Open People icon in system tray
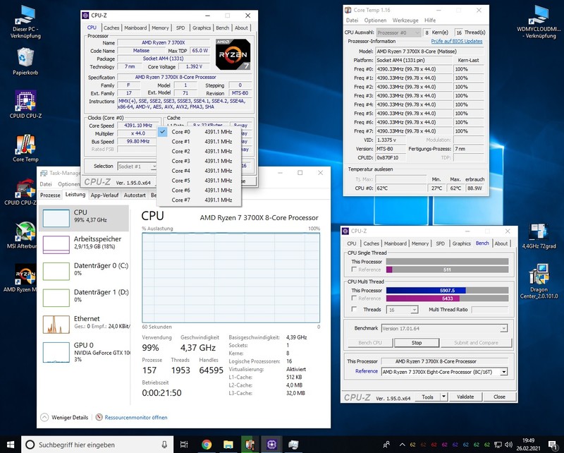564x453 pixels. 386,445
